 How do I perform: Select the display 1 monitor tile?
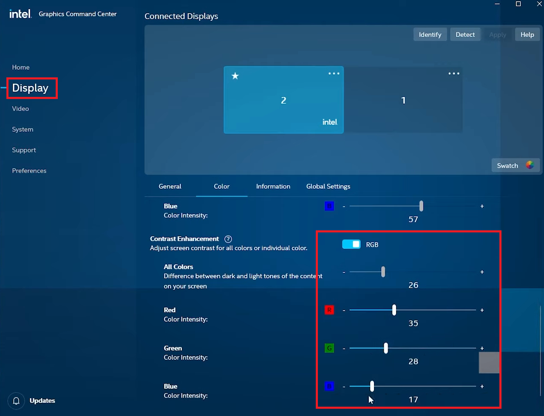[403, 100]
